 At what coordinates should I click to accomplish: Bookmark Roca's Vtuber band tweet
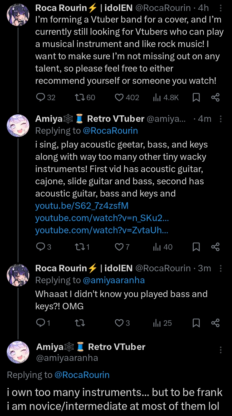coord(196,97)
